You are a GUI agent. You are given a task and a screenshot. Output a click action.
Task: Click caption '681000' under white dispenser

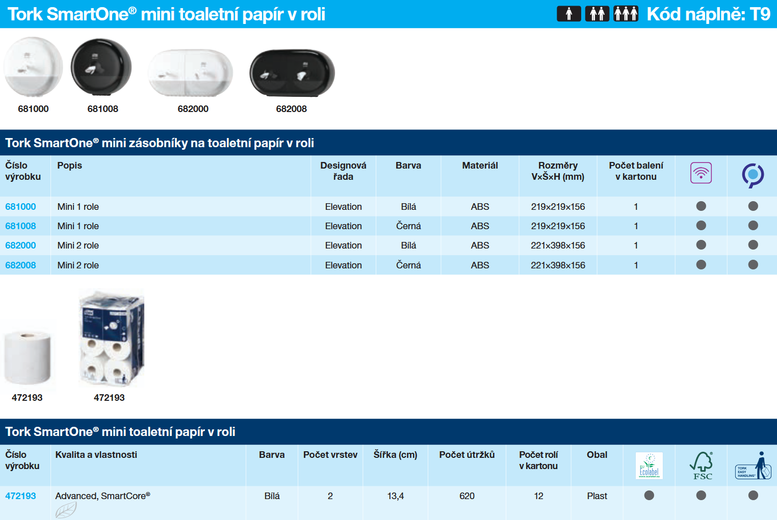[x=33, y=108]
